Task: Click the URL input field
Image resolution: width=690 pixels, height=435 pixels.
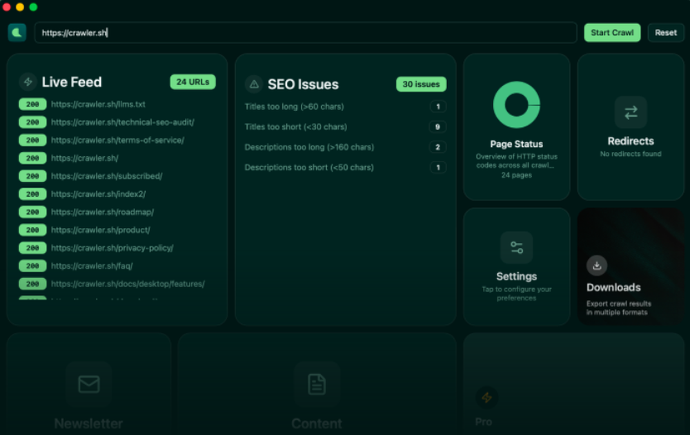Action: [304, 32]
